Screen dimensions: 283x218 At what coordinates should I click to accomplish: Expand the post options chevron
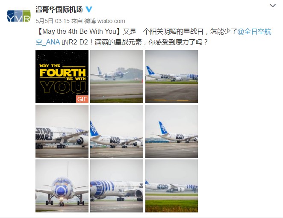coord(273,6)
